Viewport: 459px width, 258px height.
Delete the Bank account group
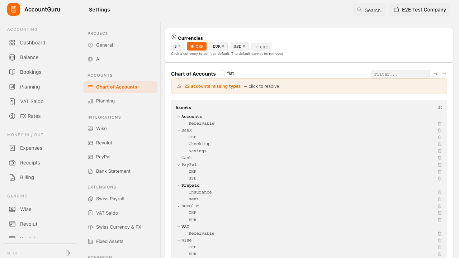point(440,130)
